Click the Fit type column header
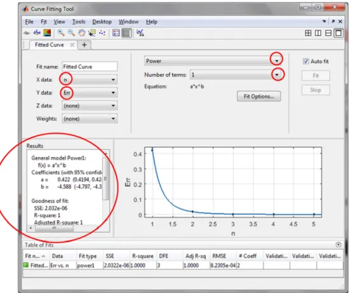This screenshot has width=350, height=293. coord(89,256)
